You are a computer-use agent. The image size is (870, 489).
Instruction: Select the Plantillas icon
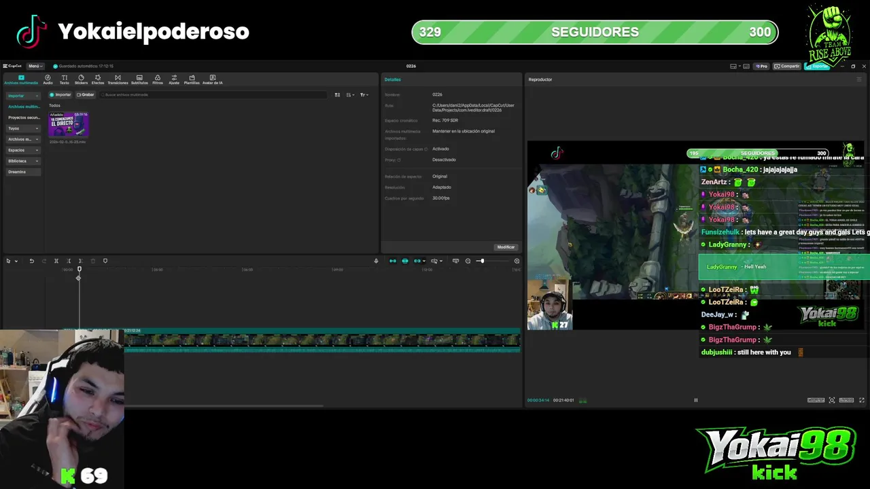[x=192, y=79]
